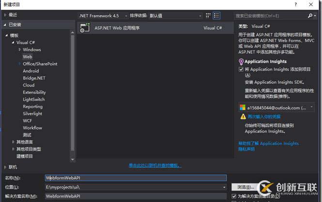This screenshot has height=202, width=322.
Task: Expand the Online (联机) section
Action: coord(5,167)
